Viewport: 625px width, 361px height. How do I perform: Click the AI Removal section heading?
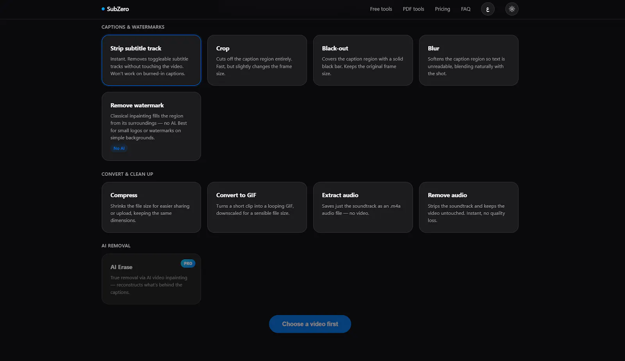pos(116,246)
